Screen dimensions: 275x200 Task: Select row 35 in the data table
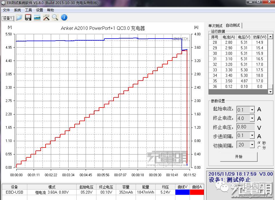pos(238,81)
